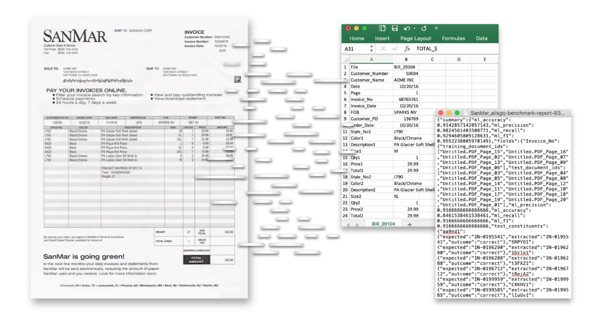Click the select-all corner of the spreadsheet

tap(345, 59)
